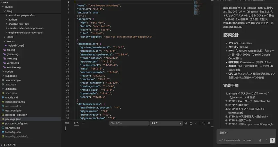The height and width of the screenshot is (147, 278).
Task: Click the speaker icon of voice1-1.mp3
Action: [6, 46]
